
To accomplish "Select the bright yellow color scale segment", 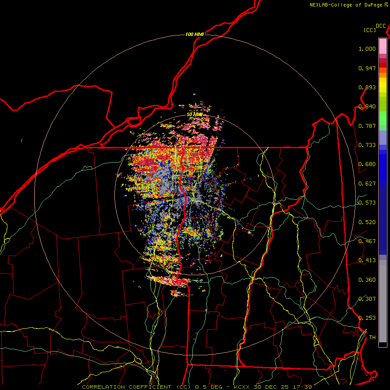I will pos(383,84).
